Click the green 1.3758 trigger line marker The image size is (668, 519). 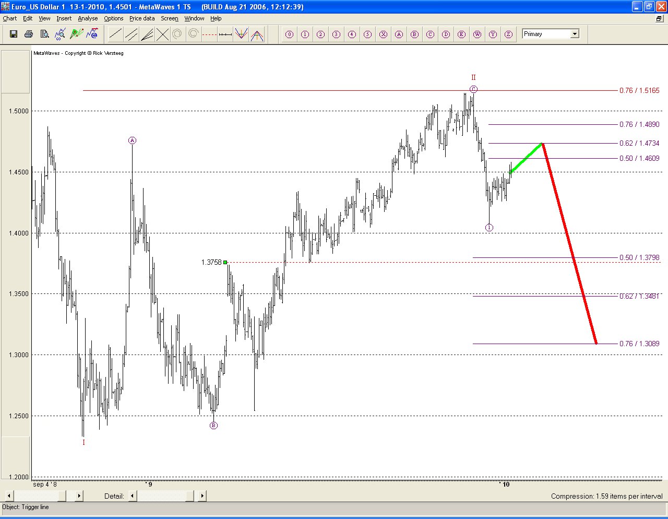coord(225,262)
